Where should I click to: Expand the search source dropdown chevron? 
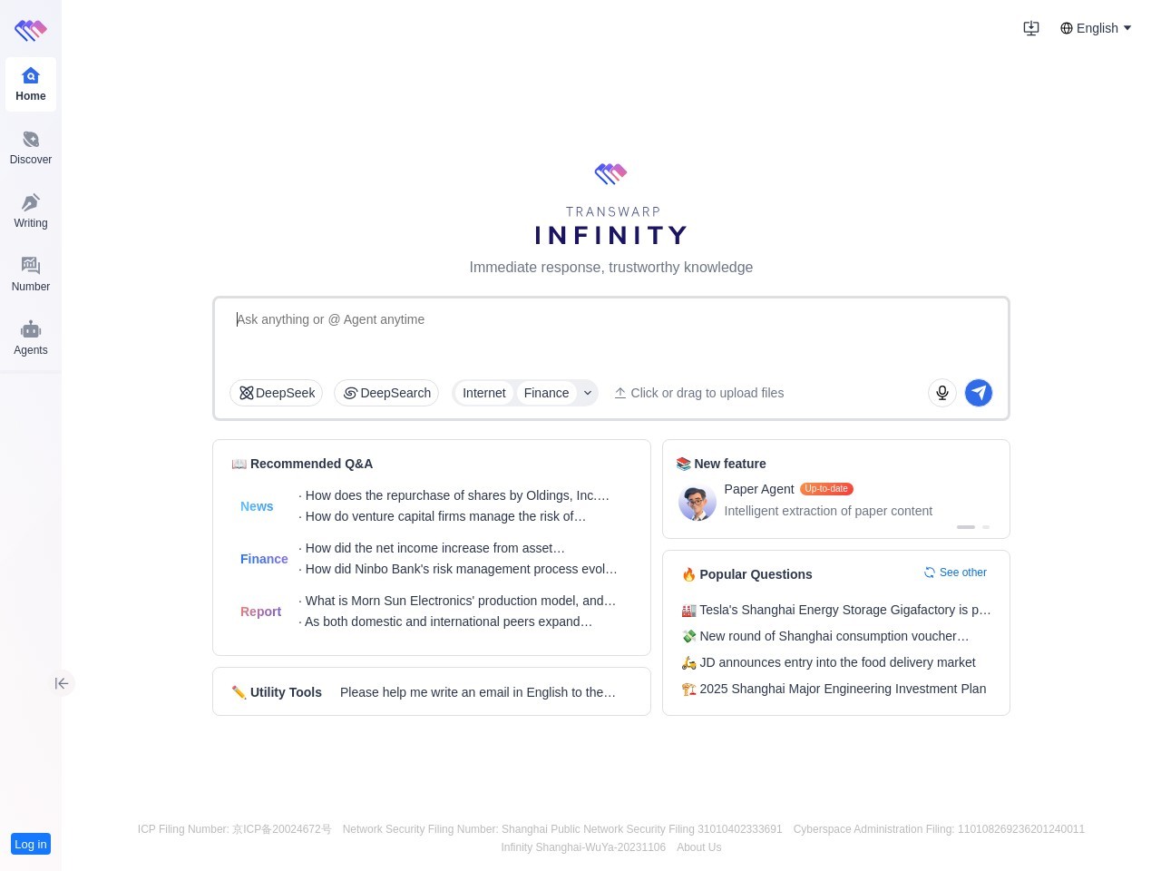click(588, 393)
